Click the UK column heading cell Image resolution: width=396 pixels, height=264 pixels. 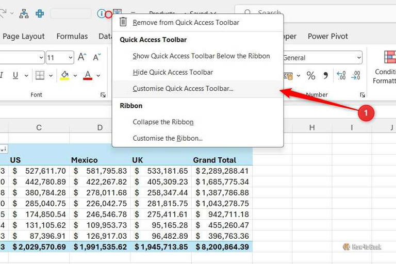pos(161,160)
